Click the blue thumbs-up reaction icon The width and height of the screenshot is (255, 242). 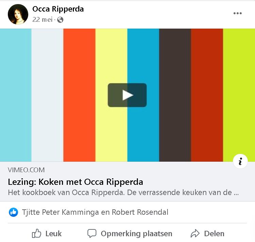(x=13, y=212)
